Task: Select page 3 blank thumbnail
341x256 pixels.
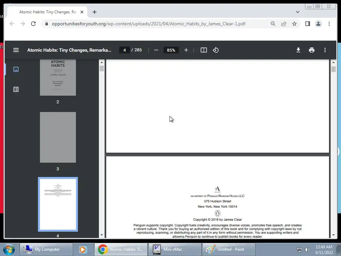Action: pyautogui.click(x=58, y=137)
